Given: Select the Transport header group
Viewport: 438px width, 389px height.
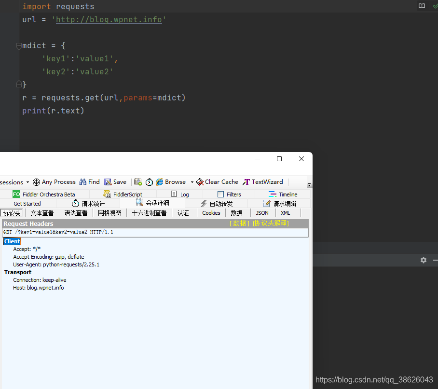Looking at the screenshot, I should (x=18, y=272).
